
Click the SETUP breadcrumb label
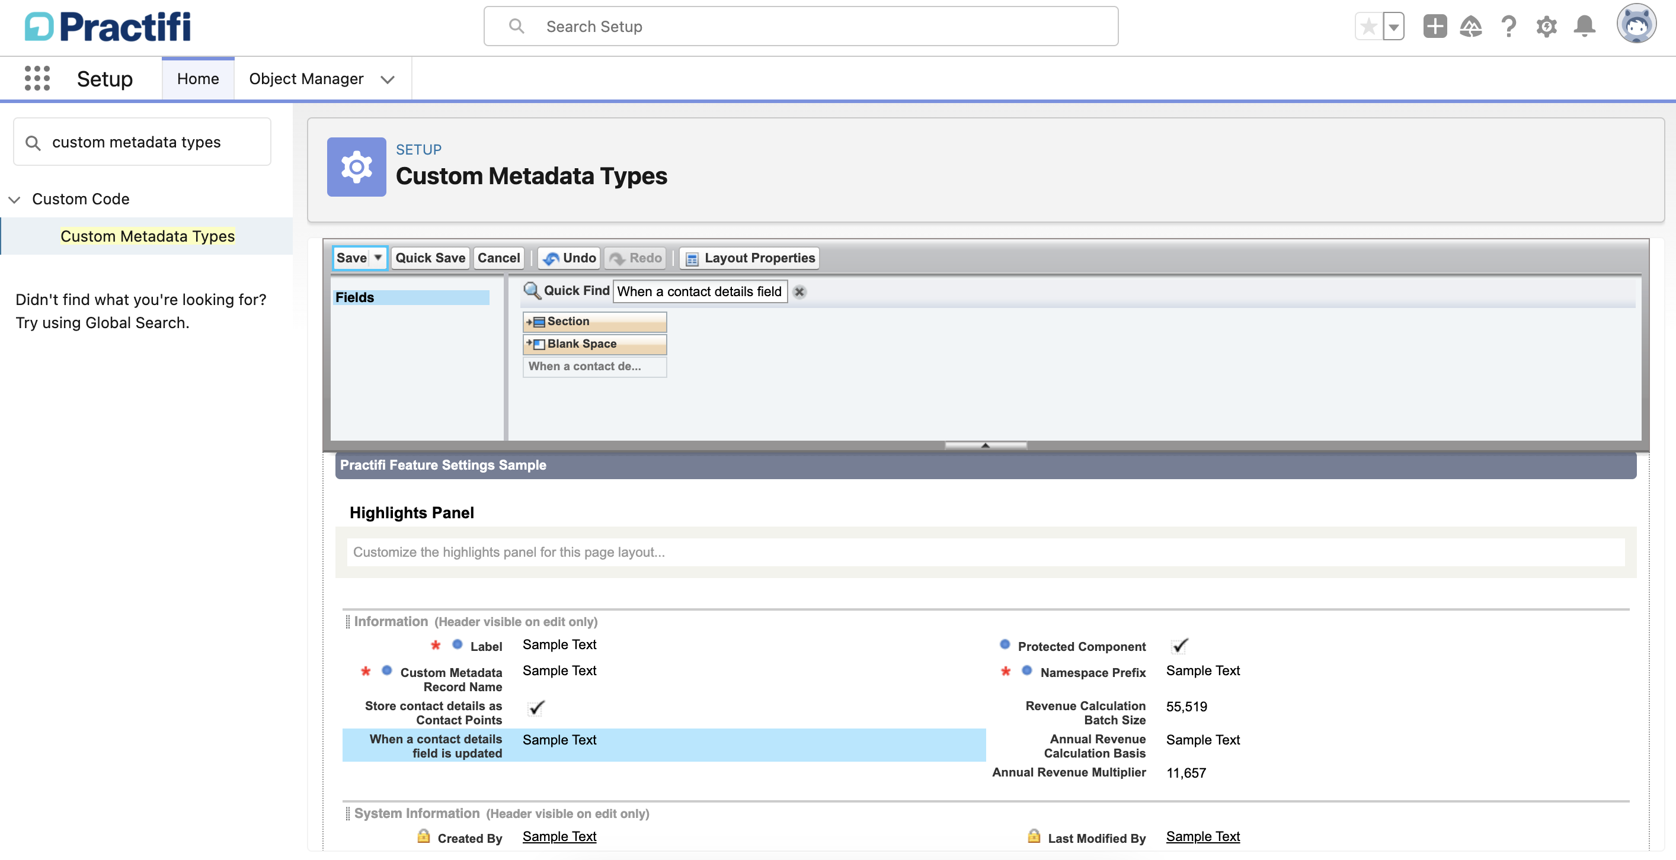[418, 149]
